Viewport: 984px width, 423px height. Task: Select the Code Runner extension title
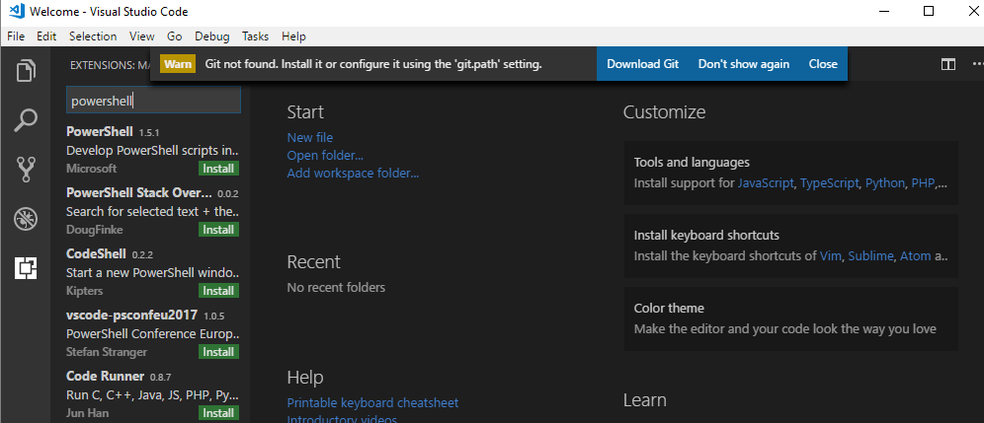105,376
